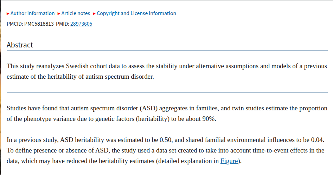Click sentence beginning 'In a previous study'

[165, 140]
